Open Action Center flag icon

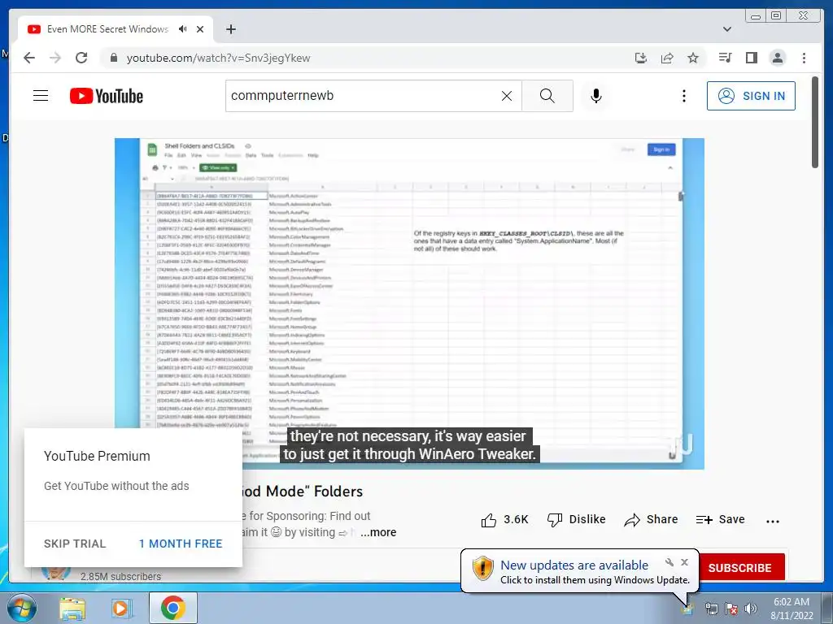[731, 609]
